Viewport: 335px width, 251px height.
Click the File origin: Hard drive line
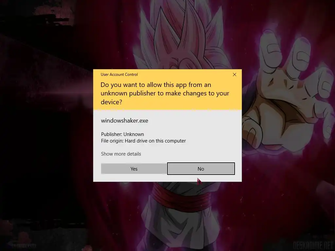tap(143, 141)
